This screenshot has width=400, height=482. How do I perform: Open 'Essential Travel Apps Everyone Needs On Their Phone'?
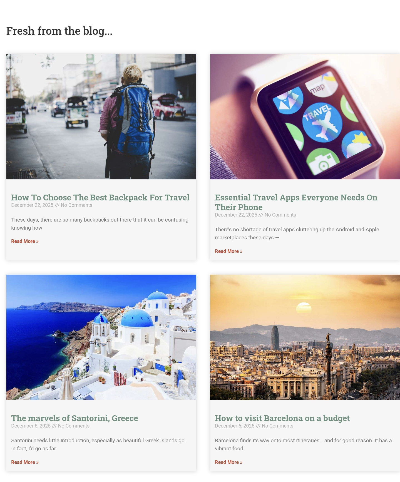(296, 202)
